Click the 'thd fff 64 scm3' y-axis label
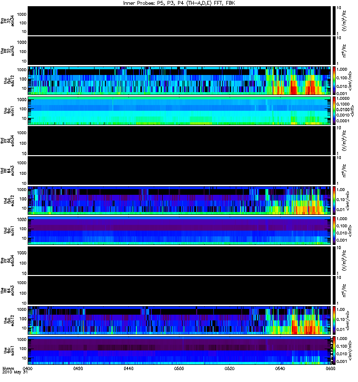This screenshot has width=358, height=382. (x=8, y=170)
